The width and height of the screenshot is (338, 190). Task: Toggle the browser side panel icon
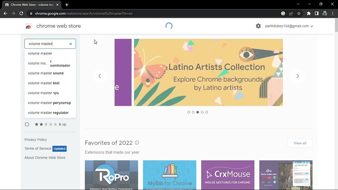pyautogui.click(x=317, y=13)
